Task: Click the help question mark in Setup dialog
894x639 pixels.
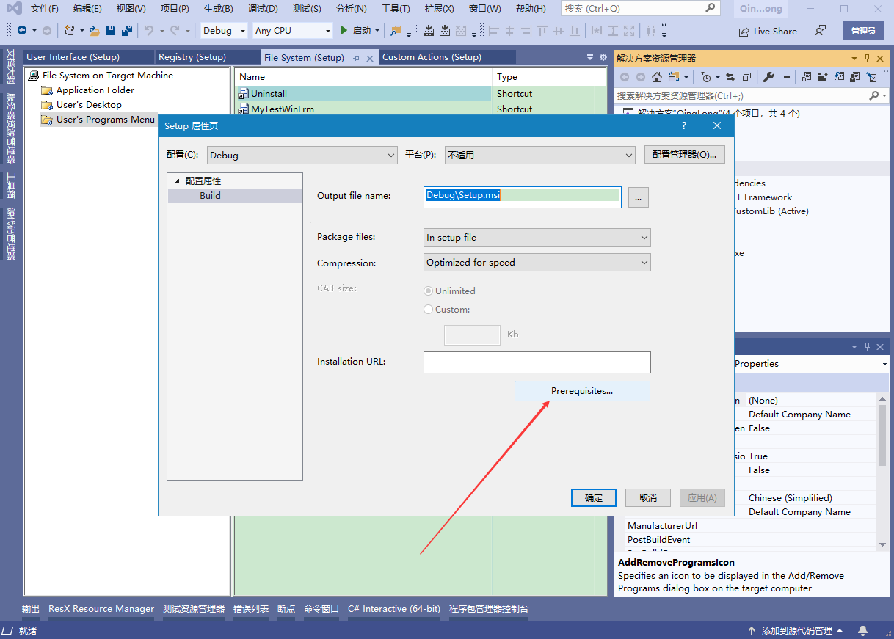Action: [x=684, y=126]
